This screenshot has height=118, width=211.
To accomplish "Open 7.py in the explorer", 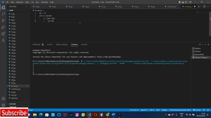I will tap(13, 14).
